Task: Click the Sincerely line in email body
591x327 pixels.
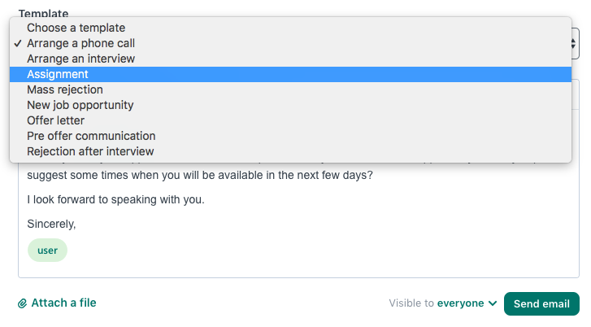Action: coord(51,224)
